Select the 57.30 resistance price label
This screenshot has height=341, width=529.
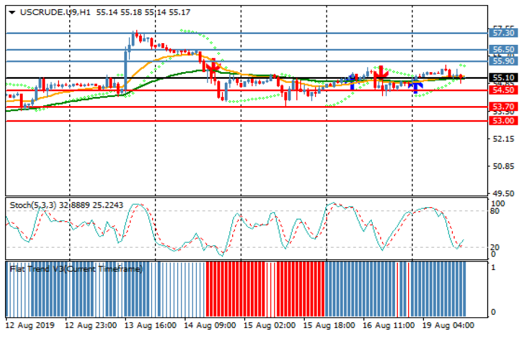[503, 33]
